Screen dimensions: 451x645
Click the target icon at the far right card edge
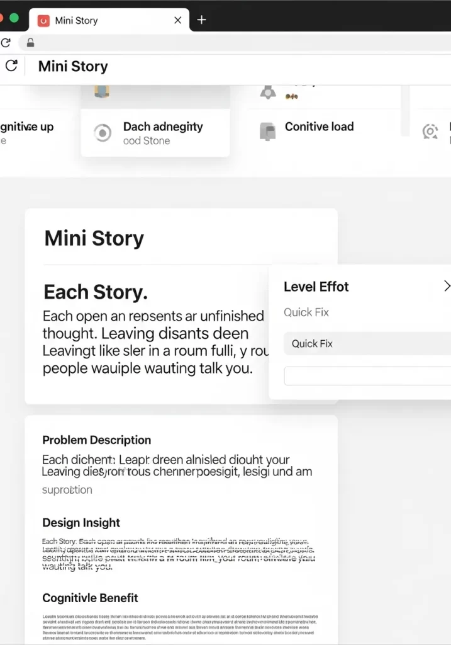point(430,131)
